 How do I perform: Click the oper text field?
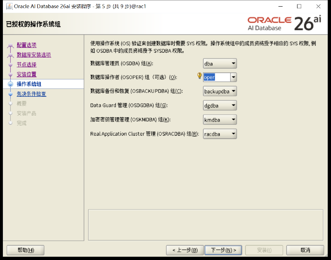(217, 77)
